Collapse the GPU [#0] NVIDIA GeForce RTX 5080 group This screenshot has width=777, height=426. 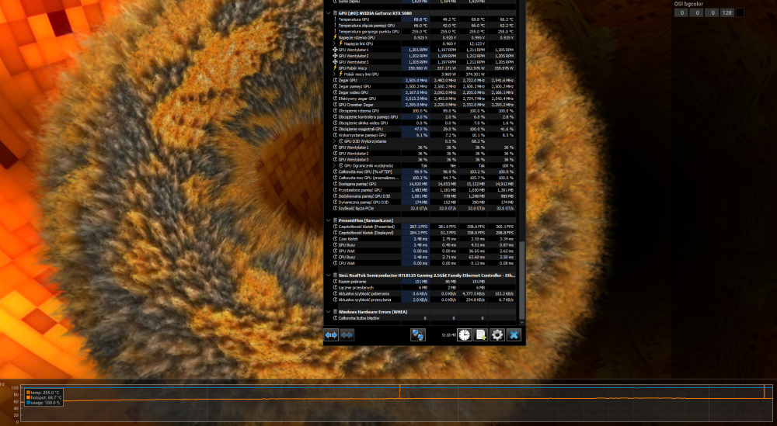pyautogui.click(x=328, y=13)
